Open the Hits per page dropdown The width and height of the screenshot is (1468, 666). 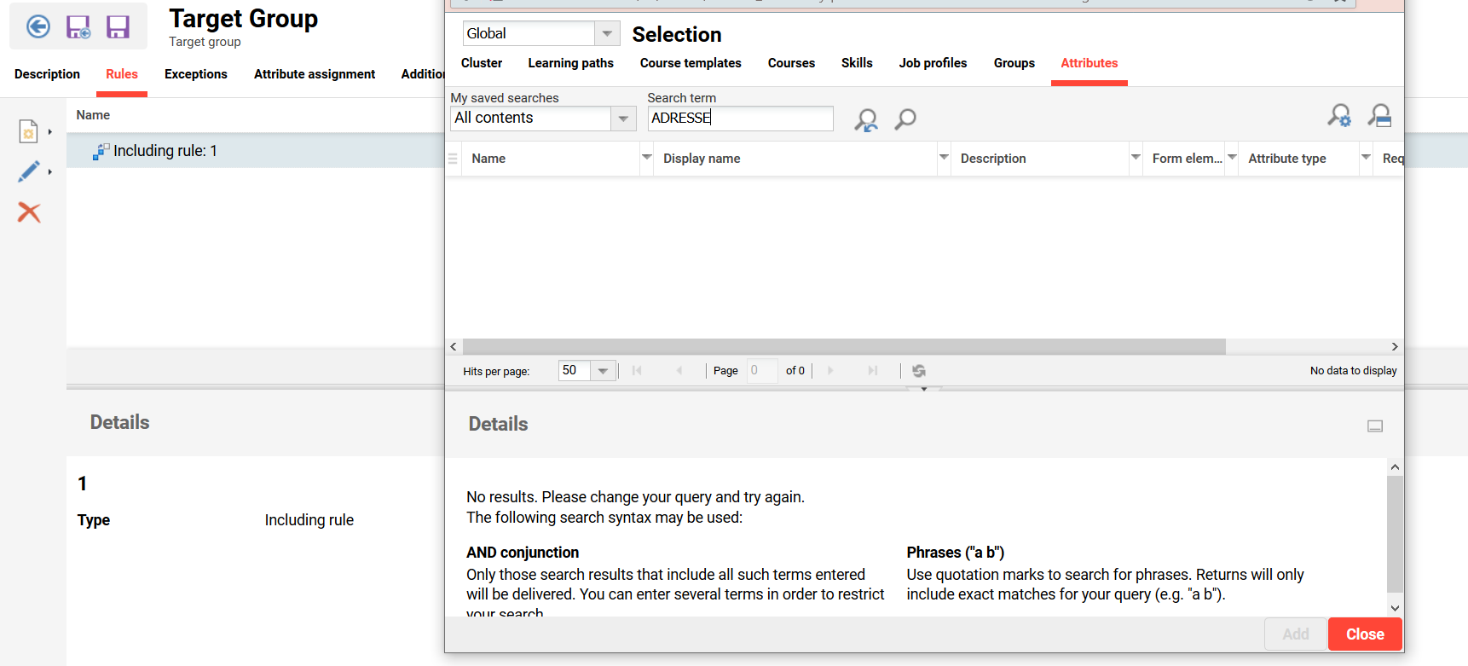coord(603,371)
